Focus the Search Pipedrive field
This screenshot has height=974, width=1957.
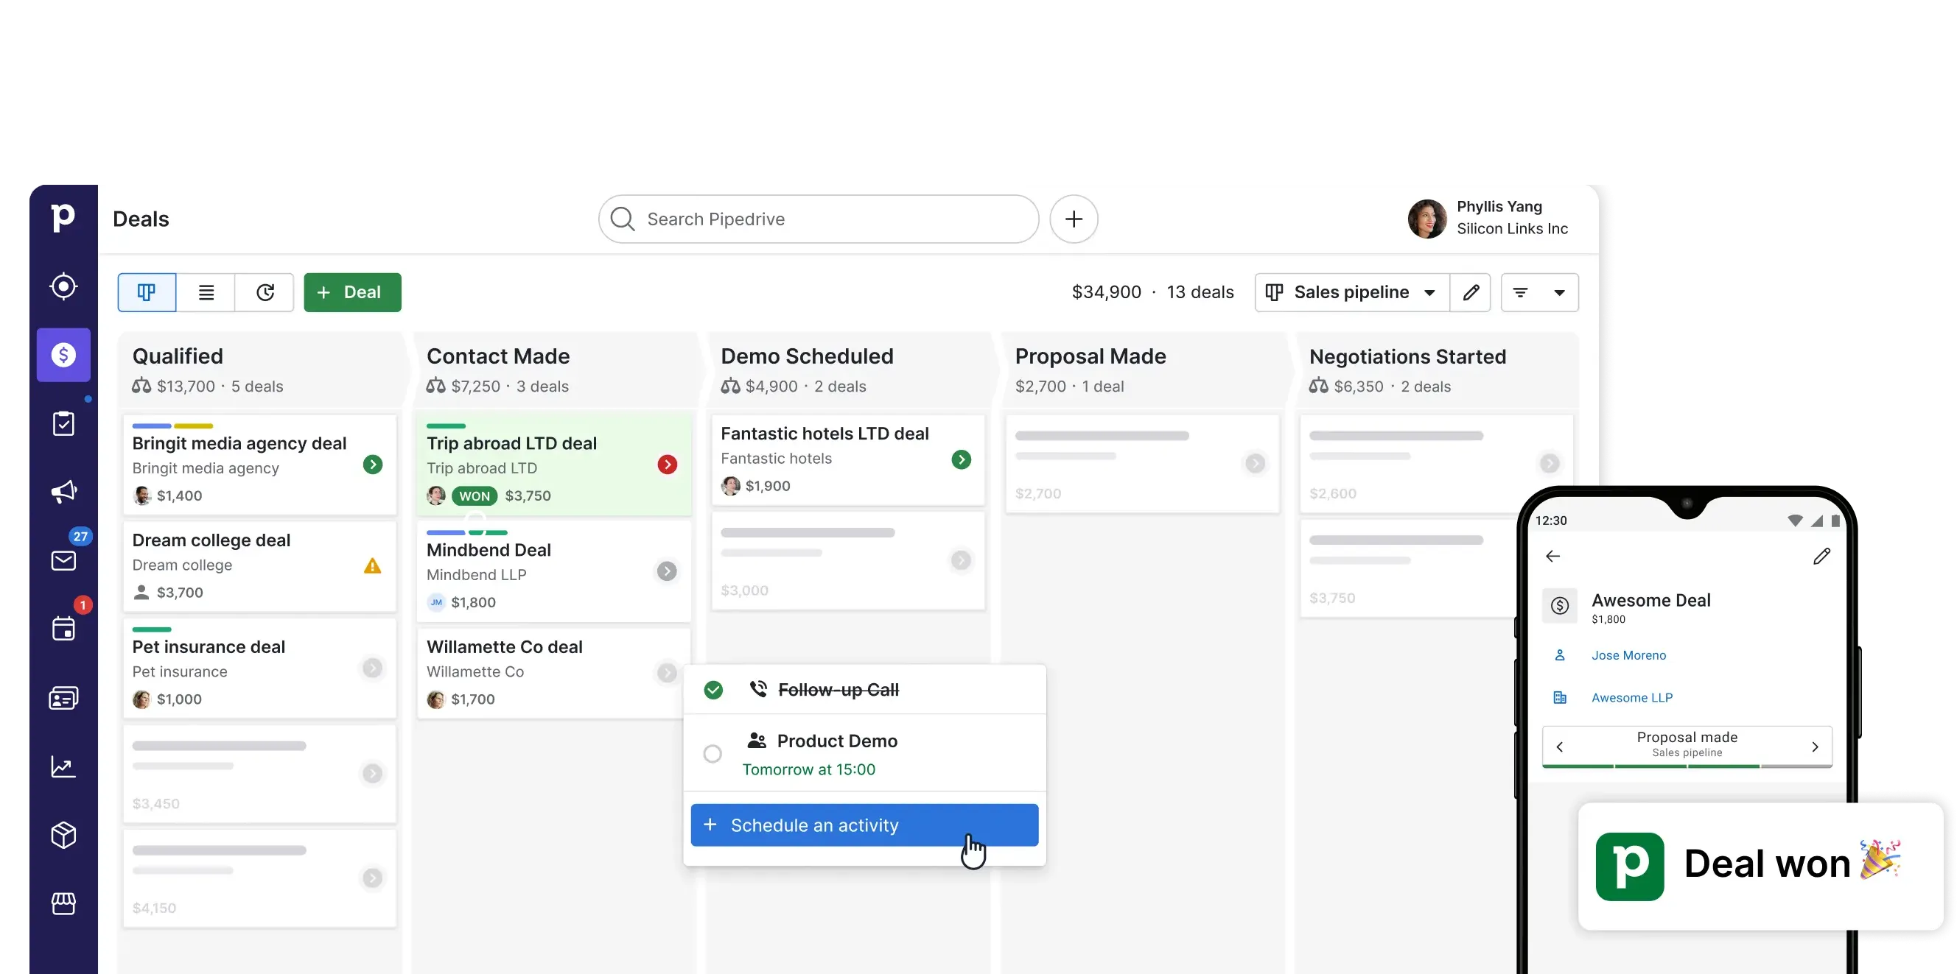(818, 219)
